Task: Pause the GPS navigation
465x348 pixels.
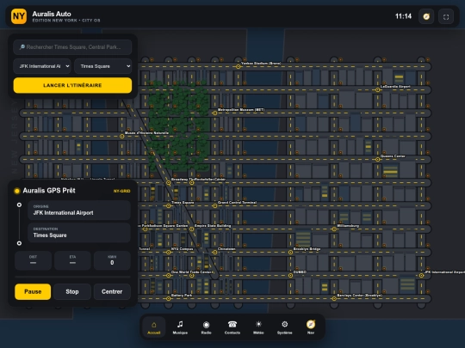Action: [x=33, y=292]
